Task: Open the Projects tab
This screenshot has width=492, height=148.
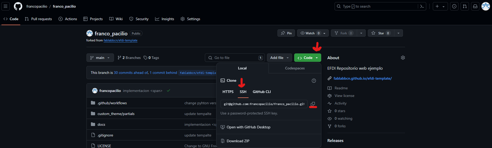Action: (93, 19)
